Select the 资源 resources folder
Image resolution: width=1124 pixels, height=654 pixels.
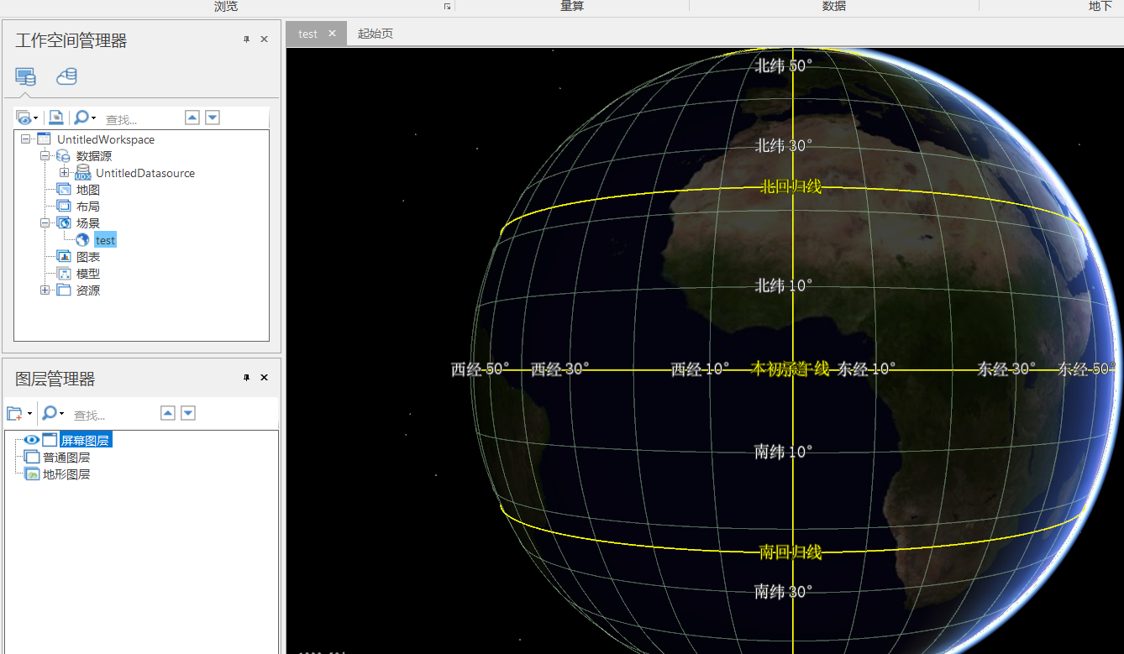pyautogui.click(x=88, y=290)
